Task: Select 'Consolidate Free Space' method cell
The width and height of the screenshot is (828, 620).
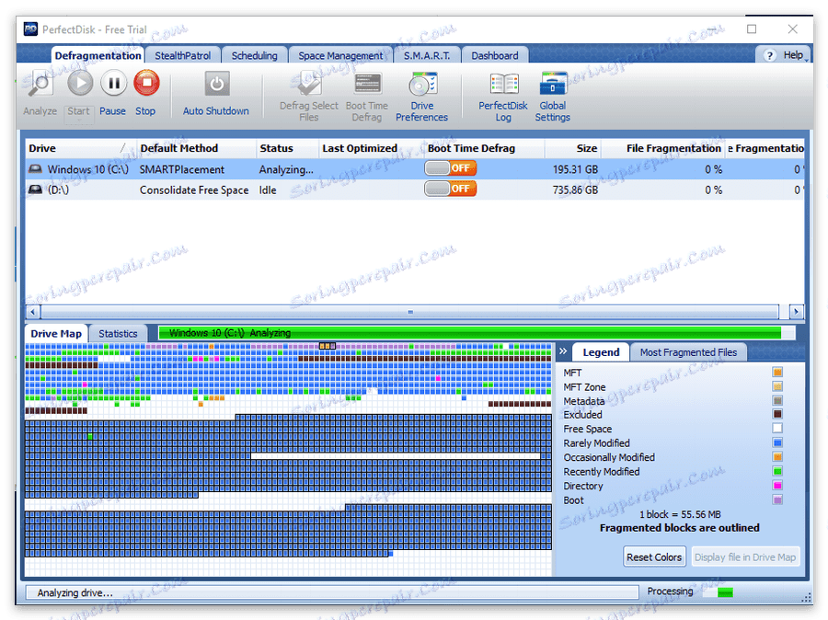Action: tap(194, 190)
